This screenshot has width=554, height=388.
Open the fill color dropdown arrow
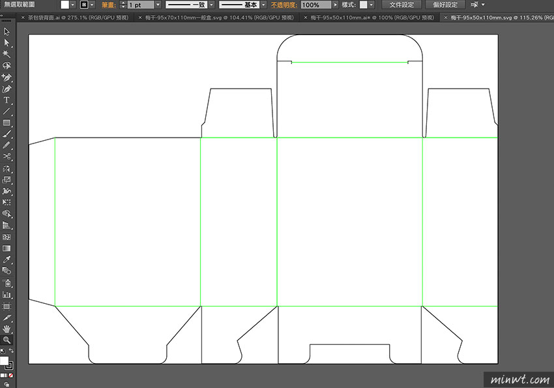click(73, 5)
